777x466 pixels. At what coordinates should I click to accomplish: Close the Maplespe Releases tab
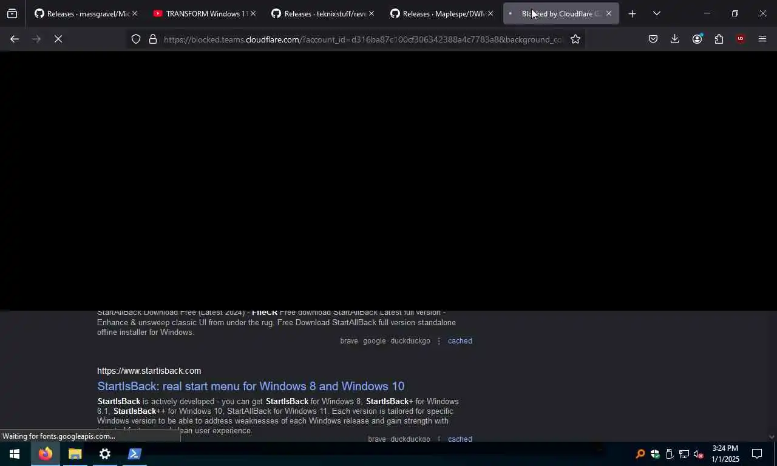tap(490, 13)
